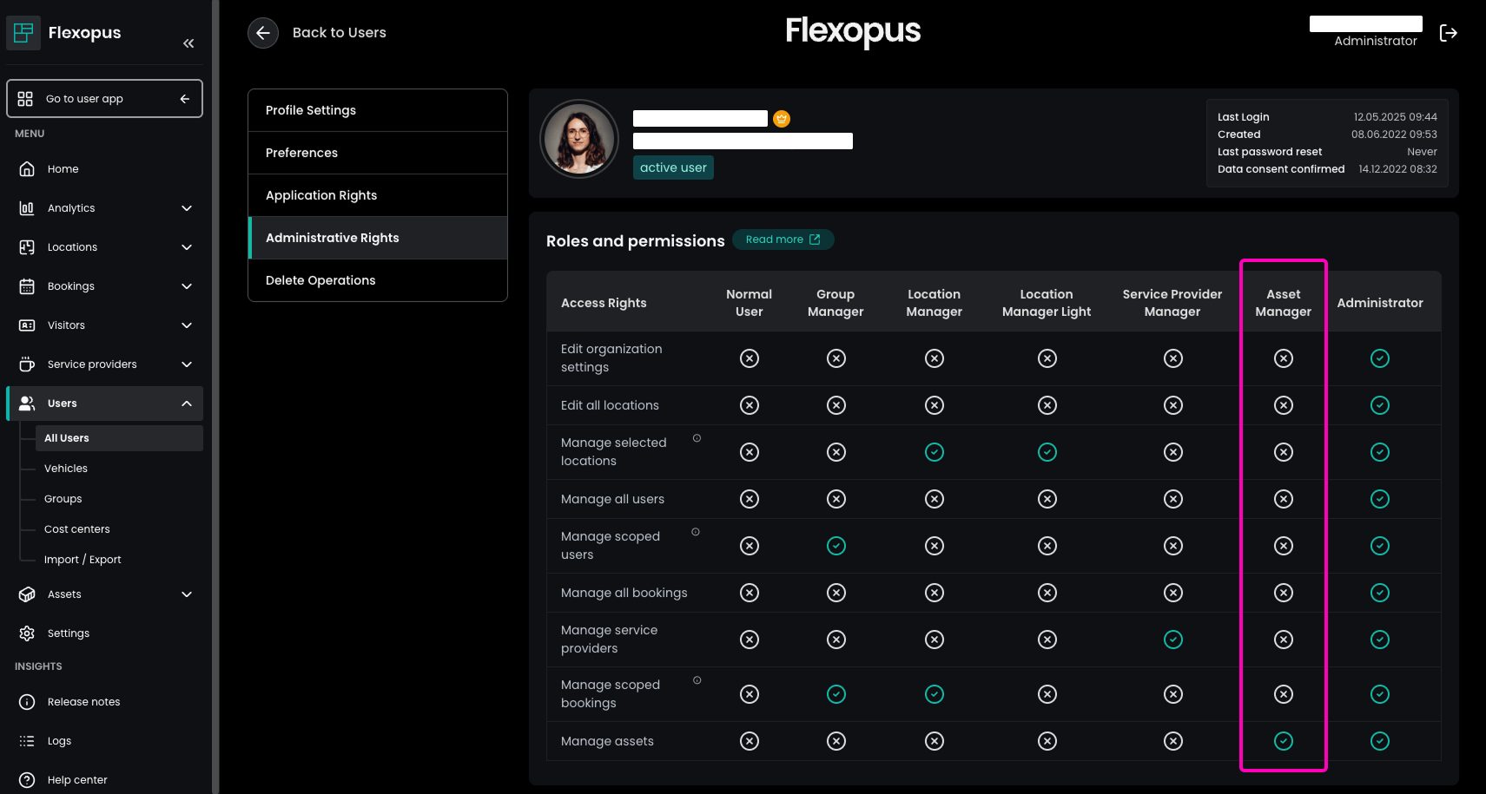Click info icon beside Manage selected locations
The image size is (1486, 794).
tap(697, 438)
